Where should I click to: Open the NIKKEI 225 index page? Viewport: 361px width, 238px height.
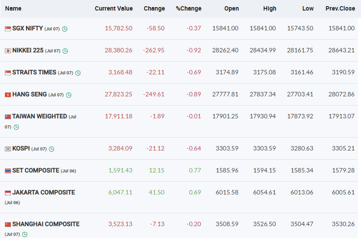[28, 50]
